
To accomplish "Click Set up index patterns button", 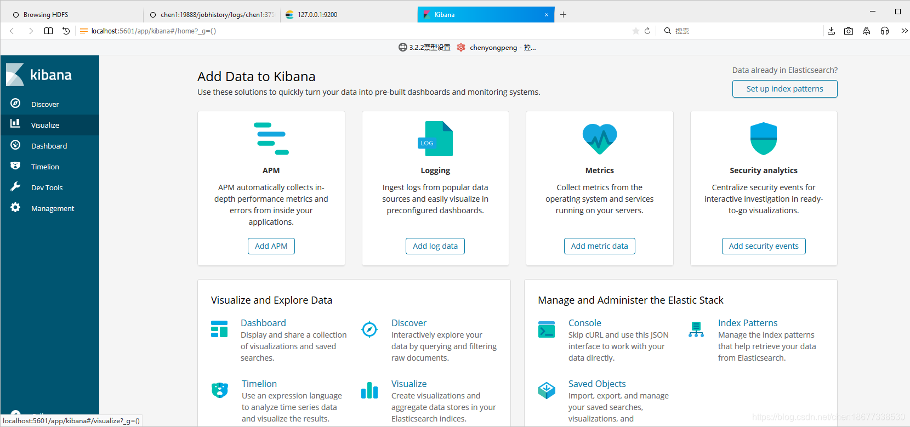I will click(x=784, y=89).
